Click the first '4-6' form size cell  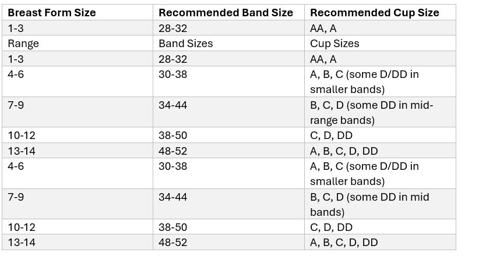click(x=78, y=81)
